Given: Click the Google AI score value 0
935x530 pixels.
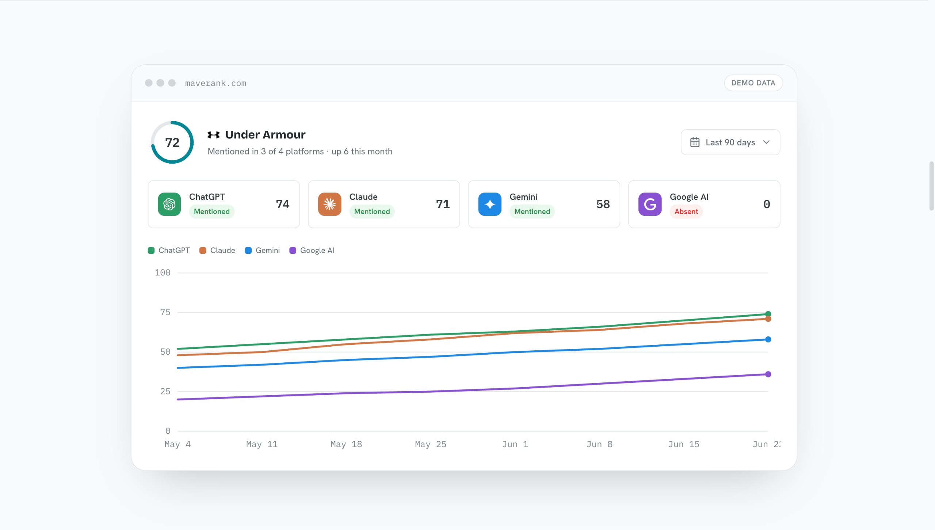Looking at the screenshot, I should [x=767, y=204].
